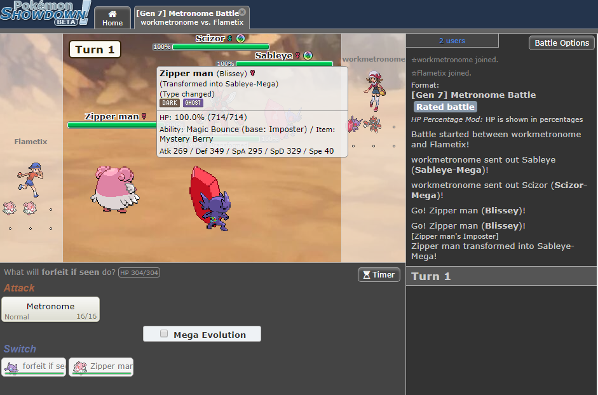Click the Turn 1 header in log
This screenshot has height=395, width=598.
point(501,276)
